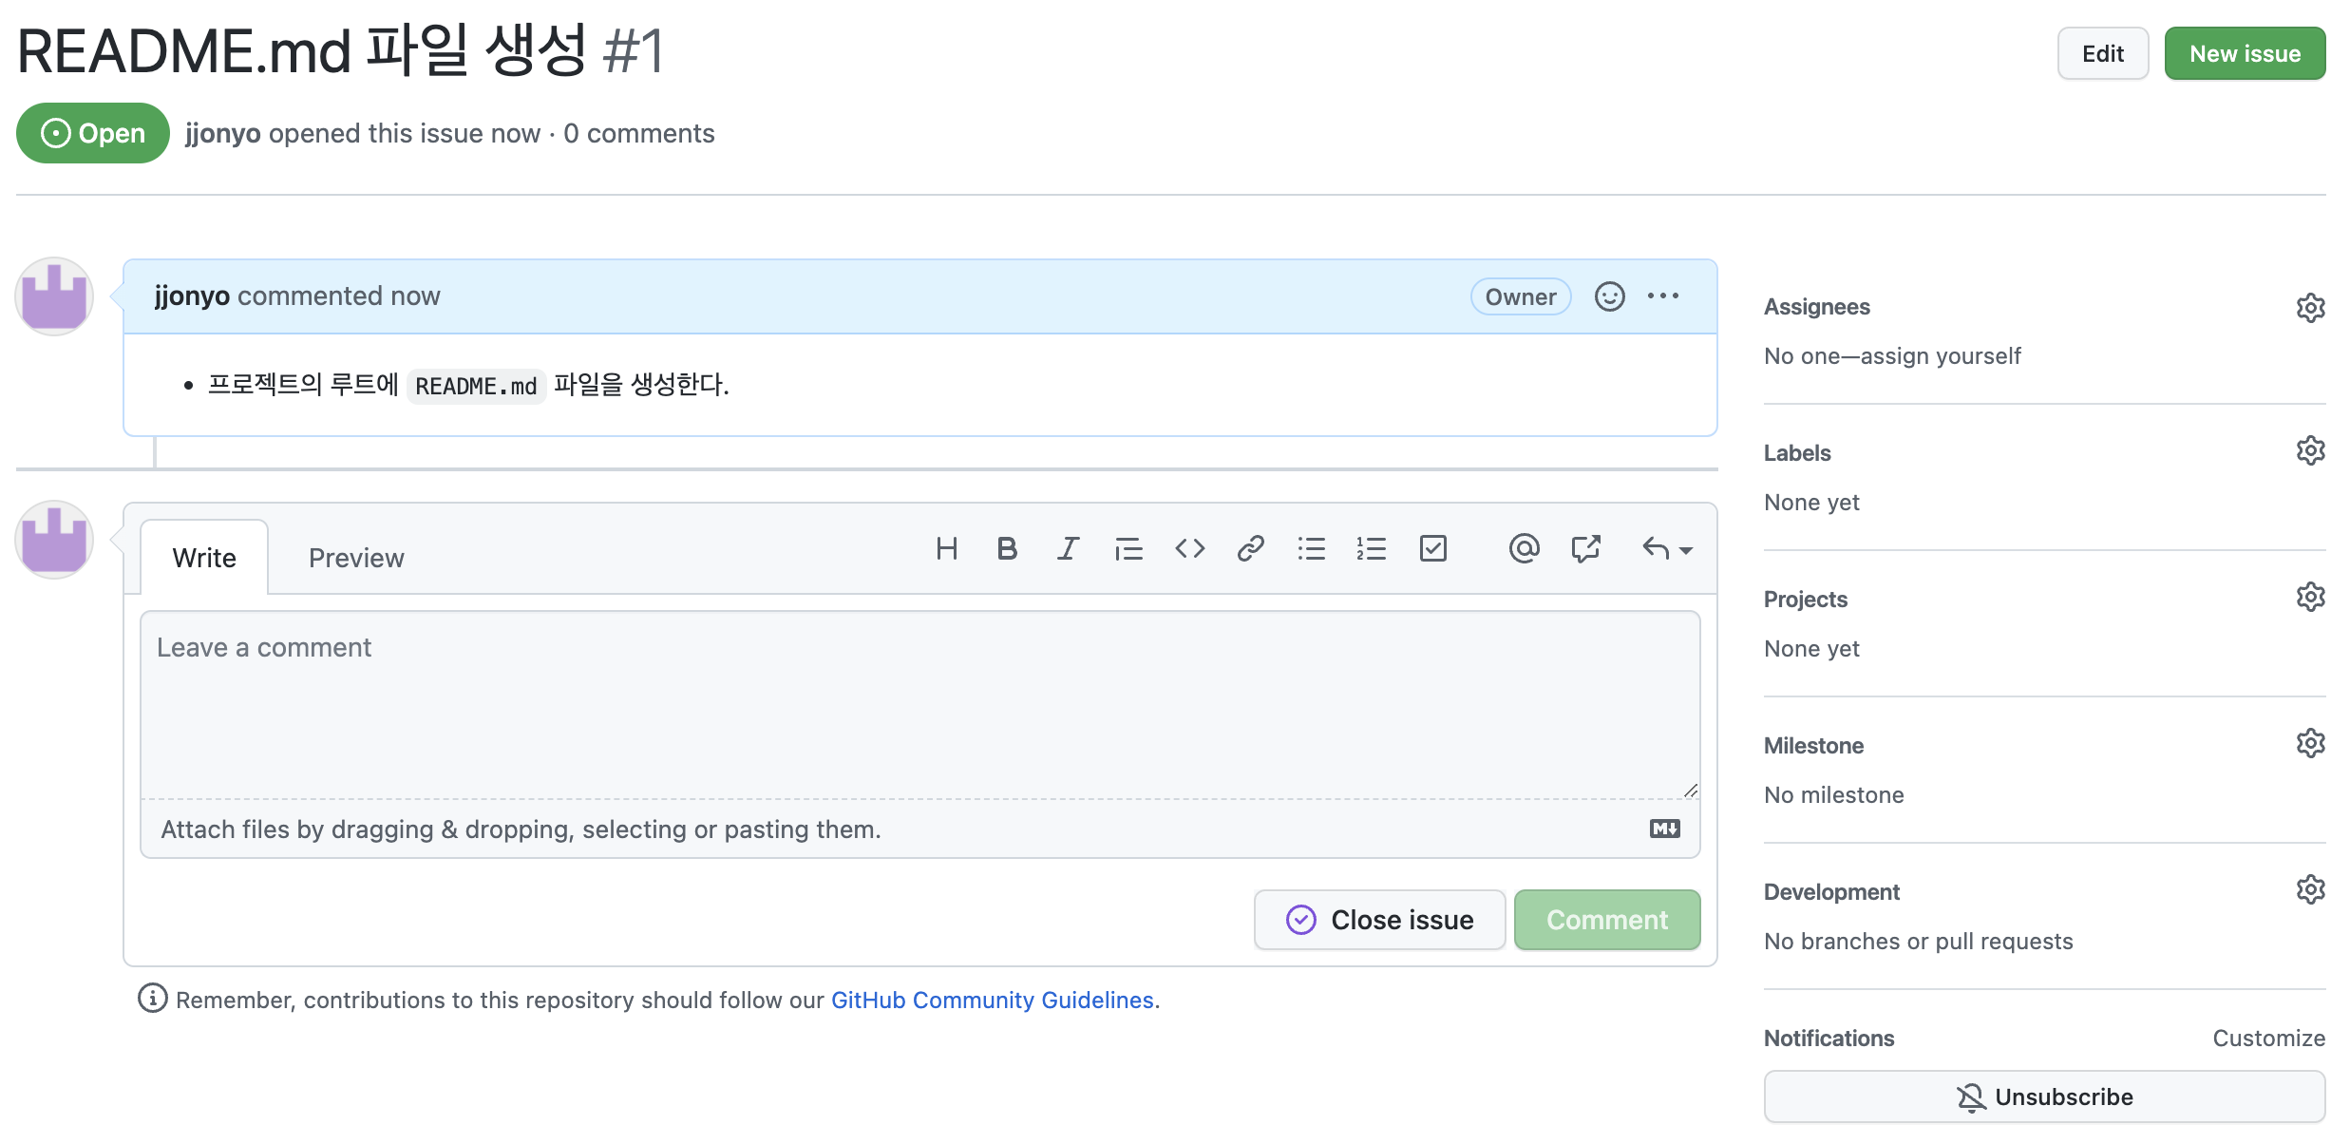Insert code formatting icon
The image size is (2350, 1125).
(x=1189, y=549)
